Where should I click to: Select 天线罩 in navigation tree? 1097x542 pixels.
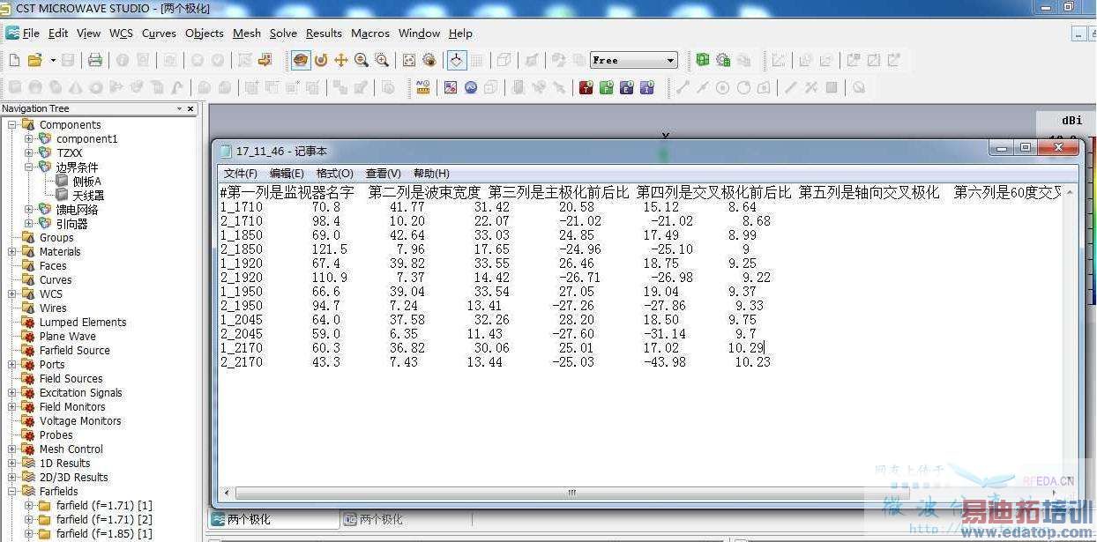point(88,195)
